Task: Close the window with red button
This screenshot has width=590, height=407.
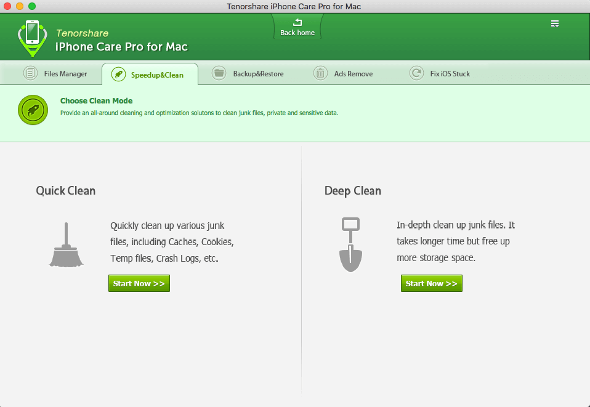Action: pyautogui.click(x=7, y=6)
